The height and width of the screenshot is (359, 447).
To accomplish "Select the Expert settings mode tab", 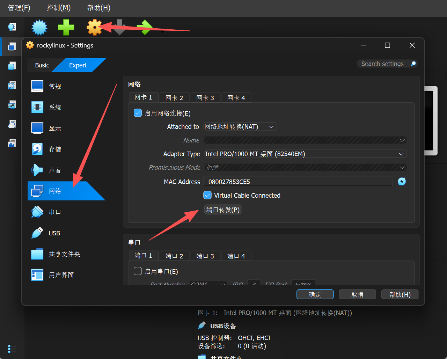I will coord(78,65).
